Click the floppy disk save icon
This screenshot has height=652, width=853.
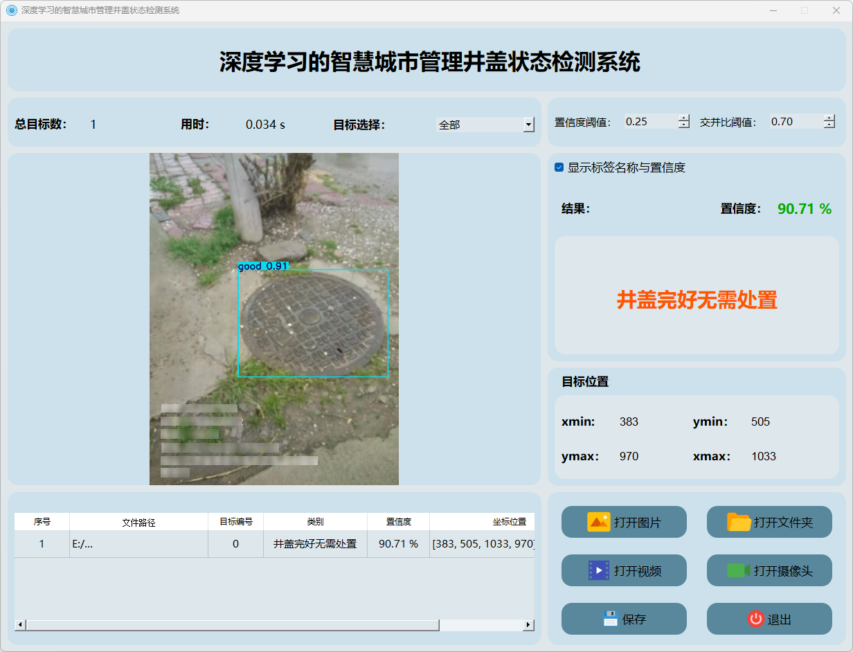610,619
